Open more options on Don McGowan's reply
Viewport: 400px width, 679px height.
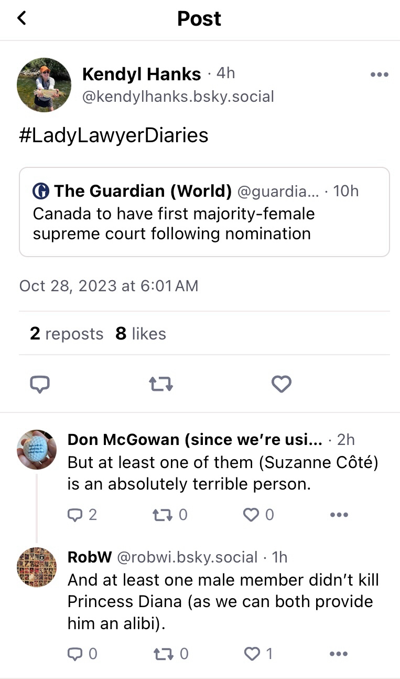(339, 515)
